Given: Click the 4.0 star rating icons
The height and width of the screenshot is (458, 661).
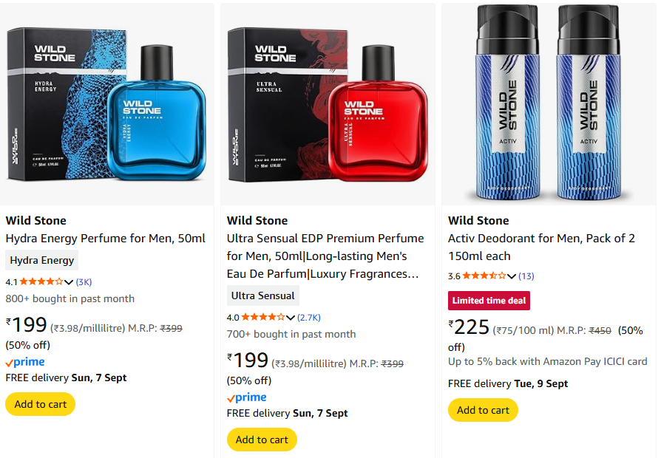Looking at the screenshot, I should click(x=262, y=317).
